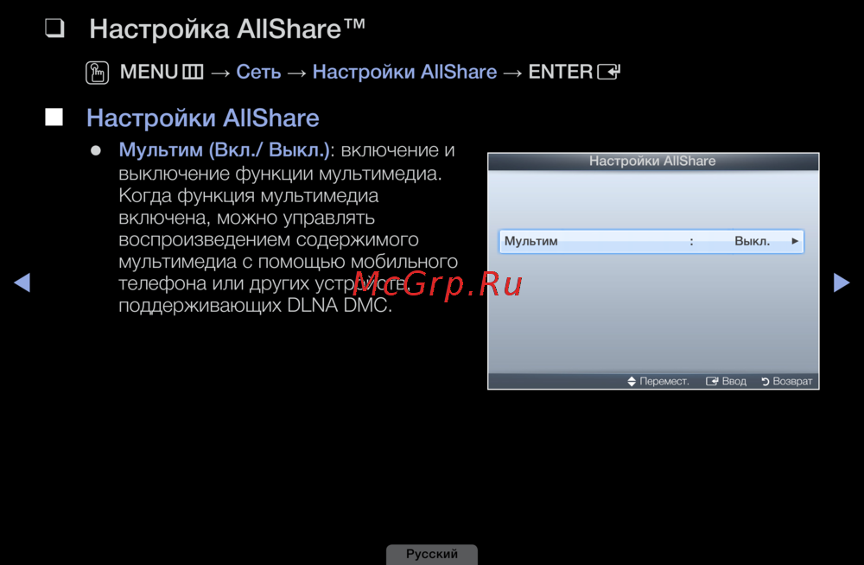Click the Ввод enter icon in footer
864x565 pixels.
pyautogui.click(x=712, y=381)
